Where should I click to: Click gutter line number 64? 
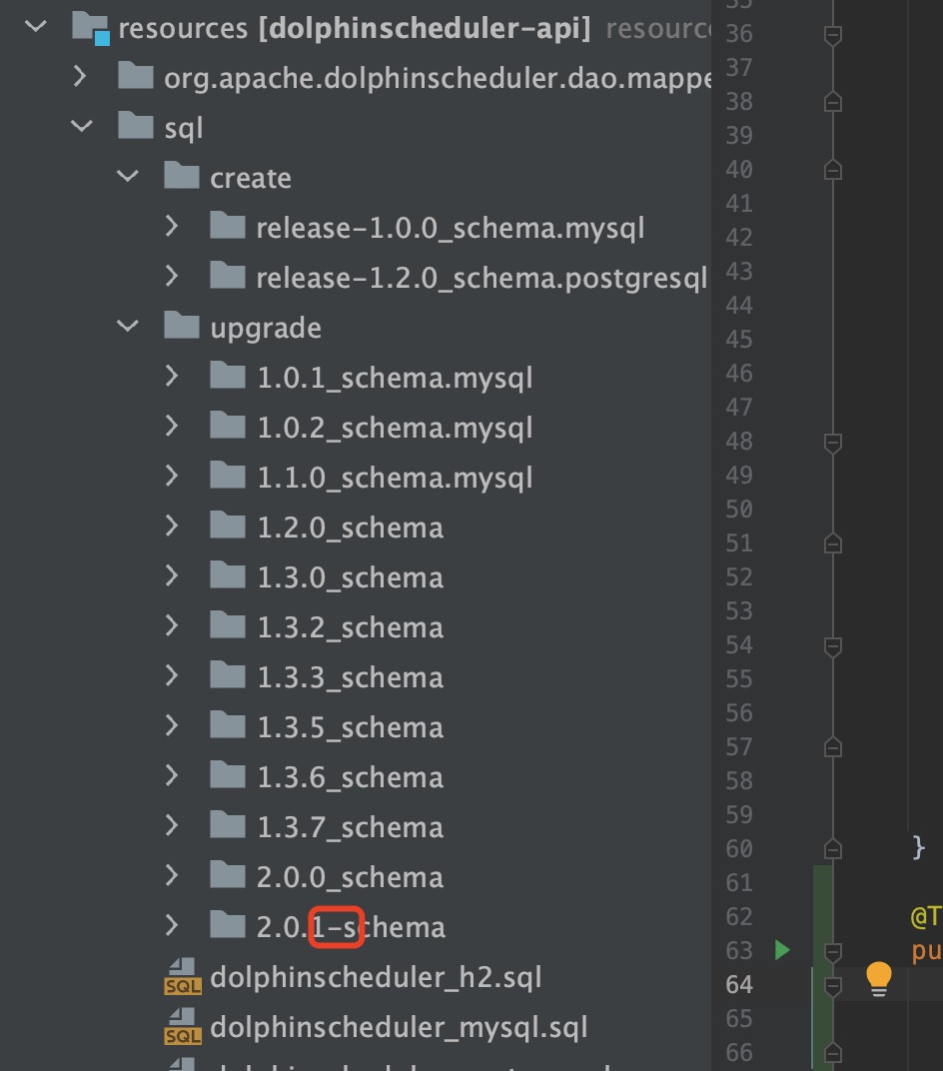point(739,984)
